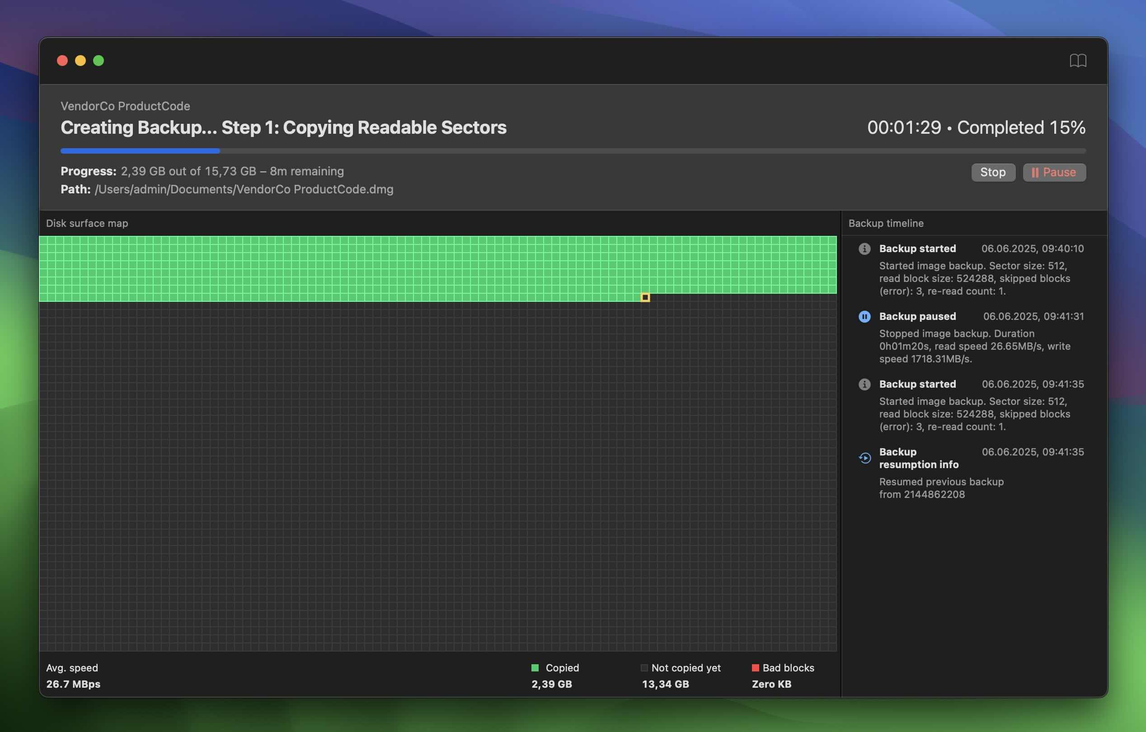Open the book/help icon in title bar

click(1077, 61)
